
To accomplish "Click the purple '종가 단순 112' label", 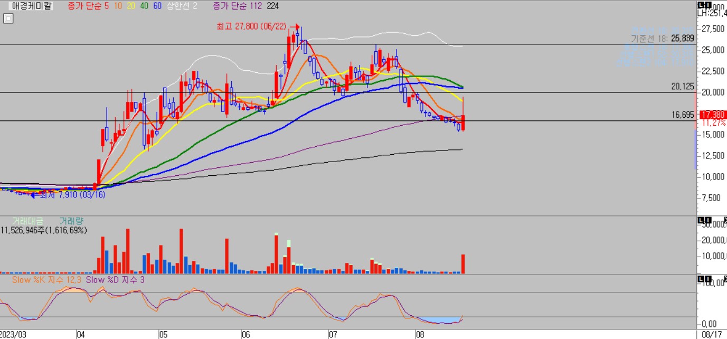I will point(238,6).
